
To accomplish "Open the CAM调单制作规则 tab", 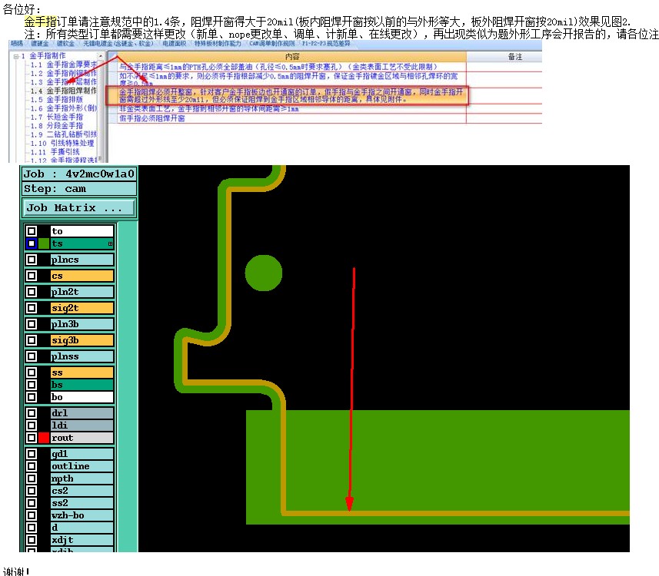I will [x=272, y=44].
